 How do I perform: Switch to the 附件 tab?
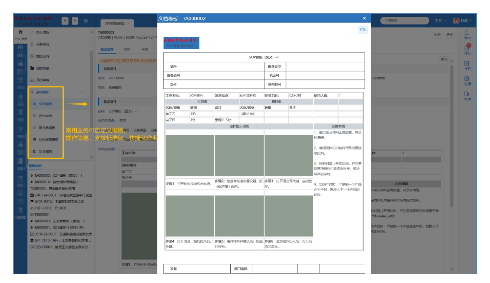tap(127, 49)
